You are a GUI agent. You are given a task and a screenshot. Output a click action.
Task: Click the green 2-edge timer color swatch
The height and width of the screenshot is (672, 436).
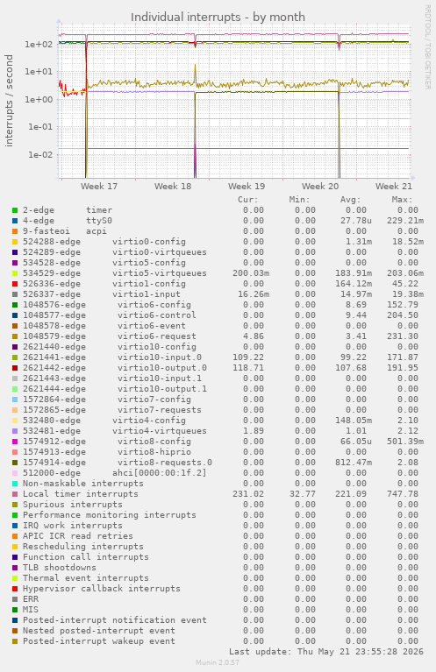tap(15, 210)
